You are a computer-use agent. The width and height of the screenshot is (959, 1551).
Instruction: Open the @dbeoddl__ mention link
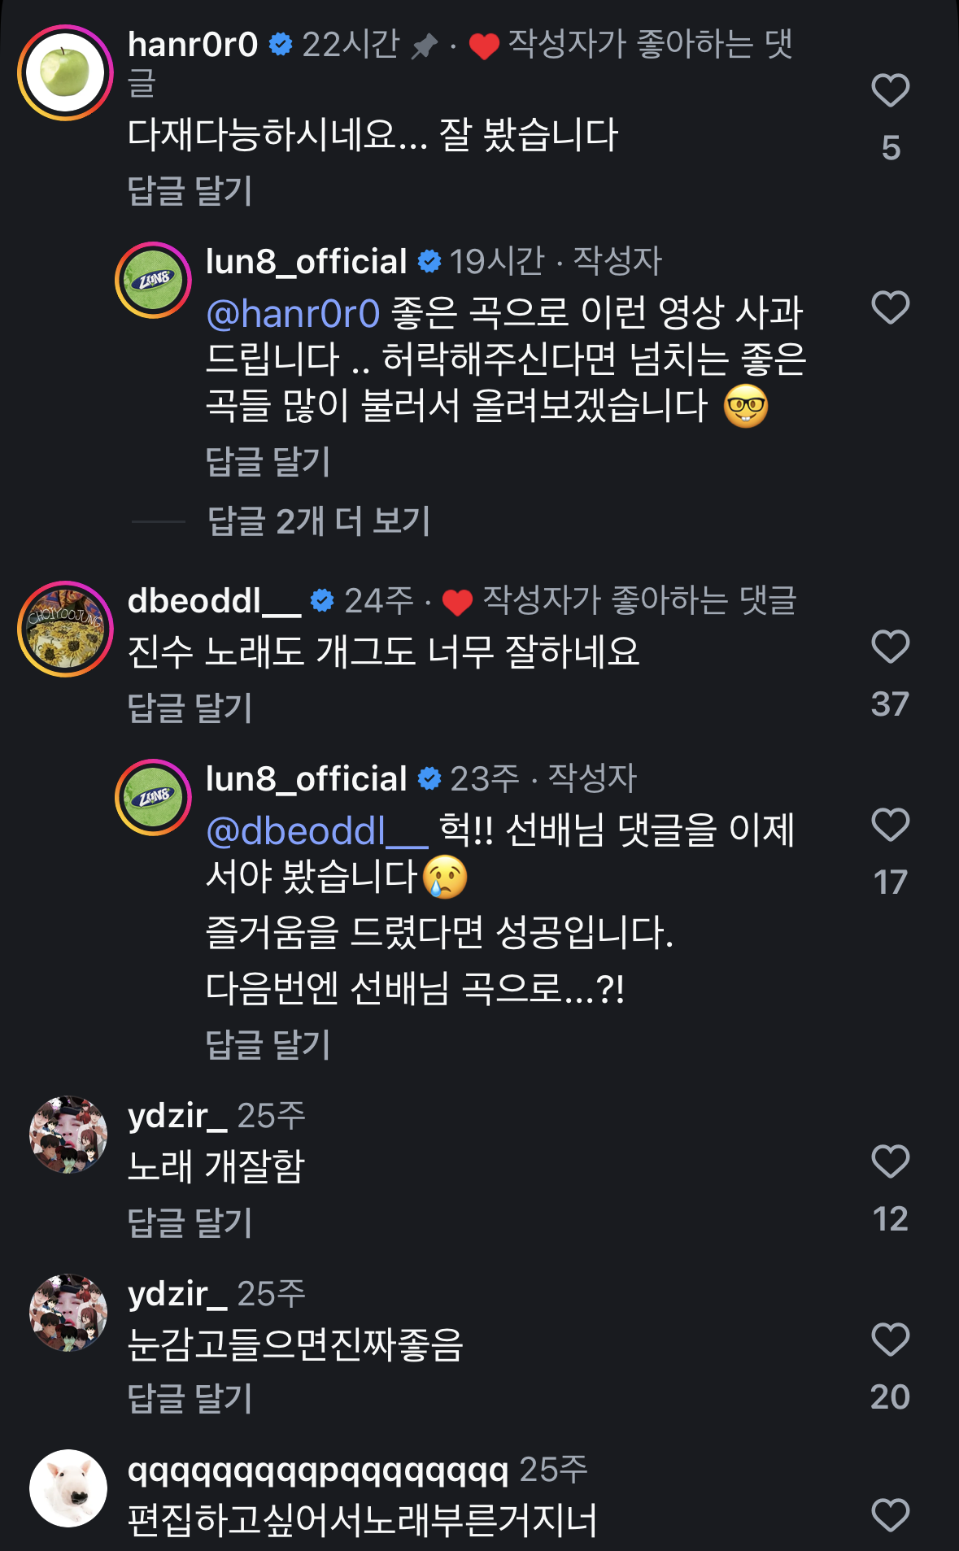coord(317,831)
